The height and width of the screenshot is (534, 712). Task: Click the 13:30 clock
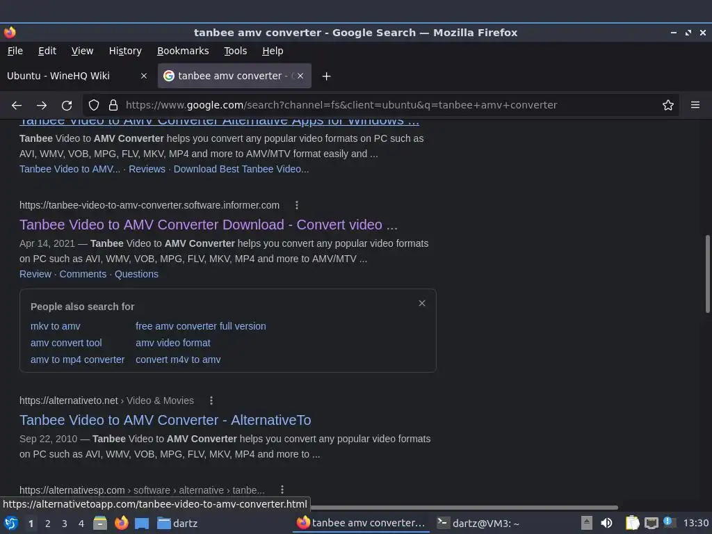(696, 523)
